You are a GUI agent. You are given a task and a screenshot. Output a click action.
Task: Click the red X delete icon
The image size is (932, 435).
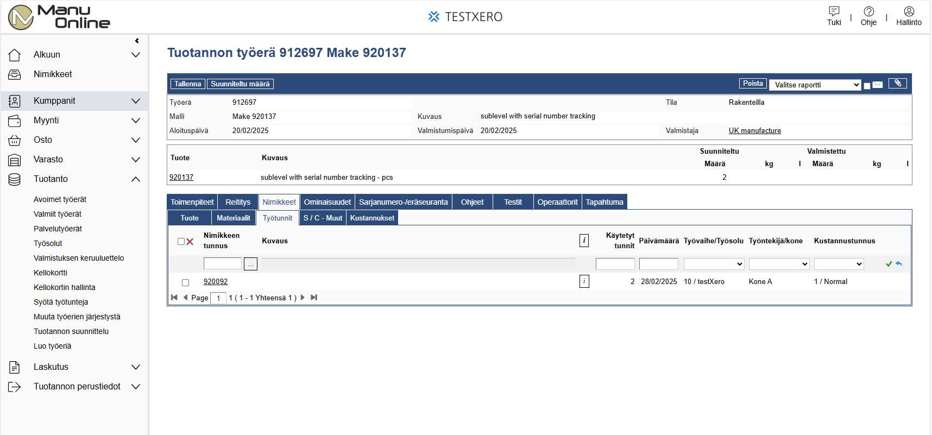pyautogui.click(x=190, y=242)
